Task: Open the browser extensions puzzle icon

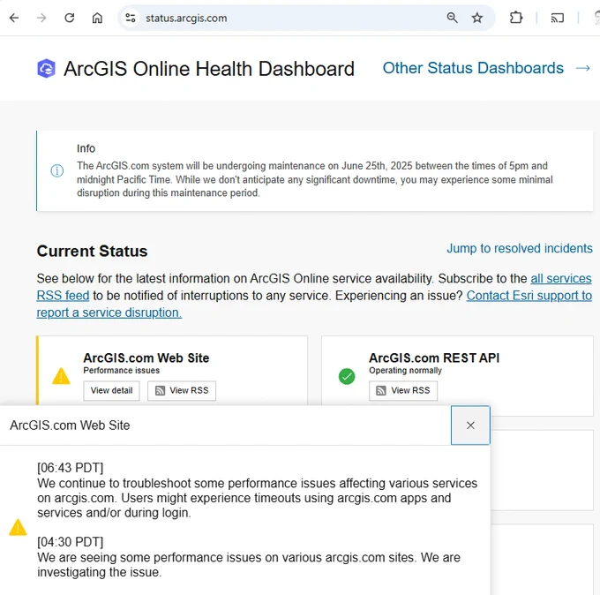Action: [x=516, y=18]
